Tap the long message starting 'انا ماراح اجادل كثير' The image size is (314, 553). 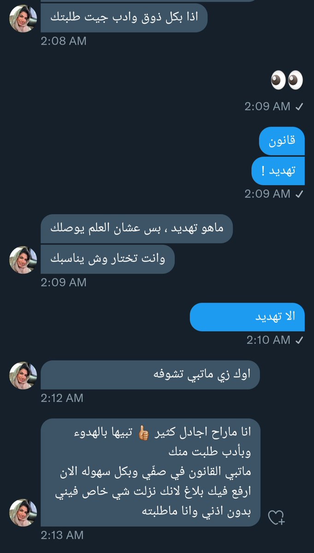tap(150, 473)
